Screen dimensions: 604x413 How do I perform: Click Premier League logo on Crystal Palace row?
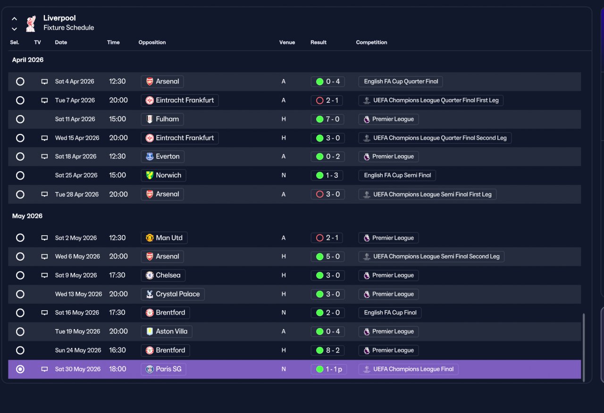click(x=367, y=294)
